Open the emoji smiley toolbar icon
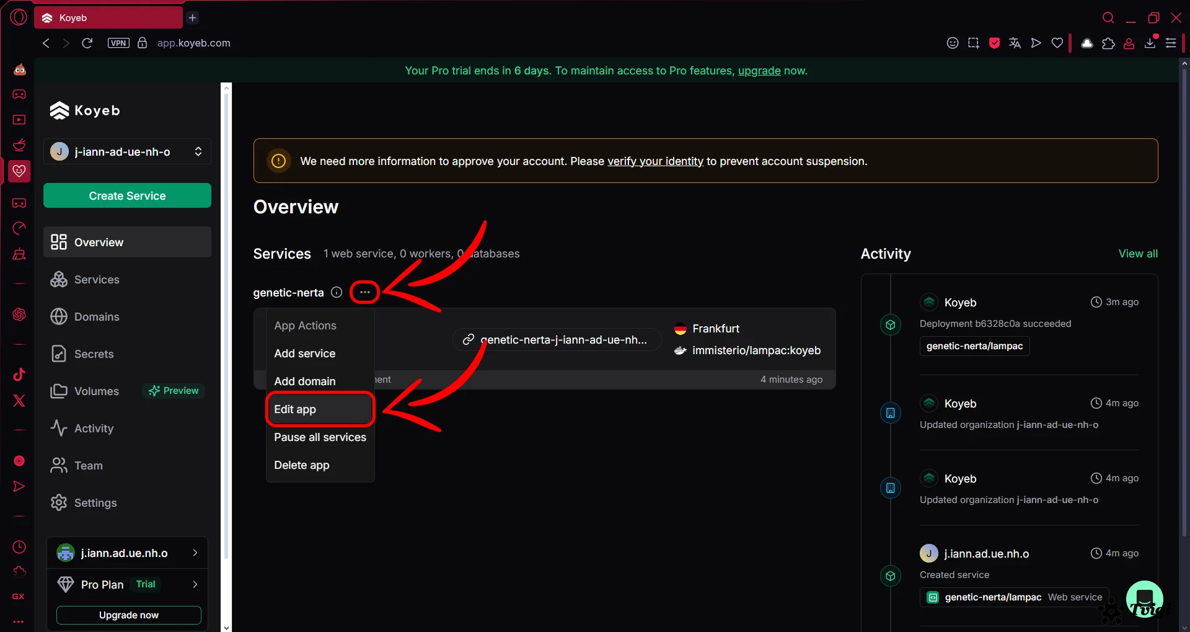The image size is (1190, 632). [953, 43]
